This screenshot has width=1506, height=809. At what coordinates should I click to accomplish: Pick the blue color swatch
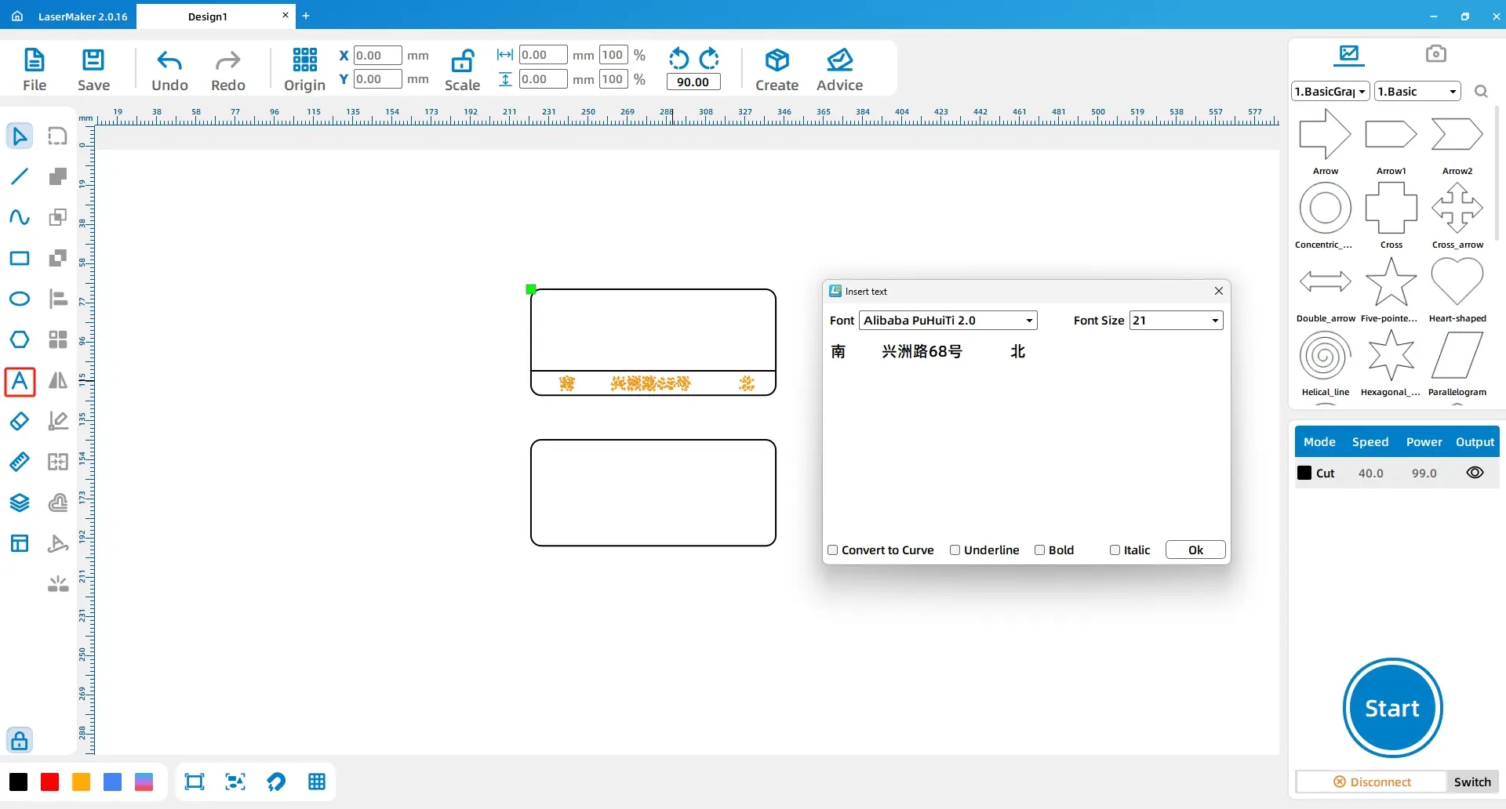pyautogui.click(x=112, y=782)
